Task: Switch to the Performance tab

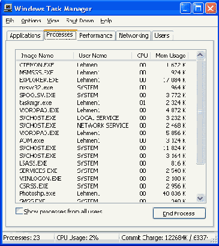Action: tap(96, 36)
